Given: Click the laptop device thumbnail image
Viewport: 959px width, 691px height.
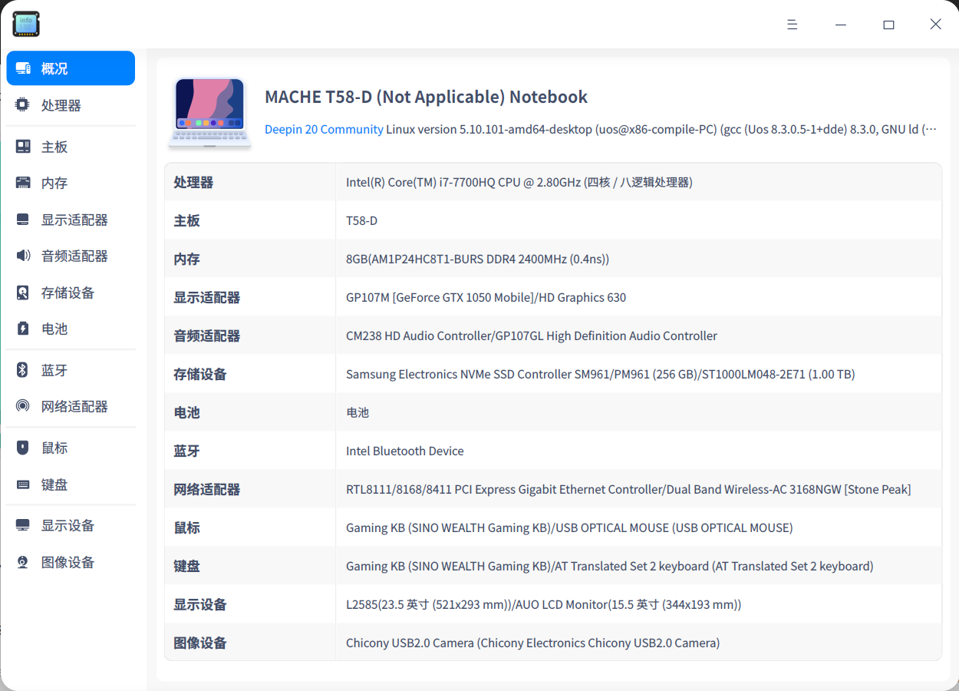Looking at the screenshot, I should [209, 111].
